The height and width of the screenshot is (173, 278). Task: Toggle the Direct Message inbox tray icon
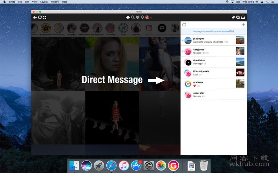(x=243, y=17)
